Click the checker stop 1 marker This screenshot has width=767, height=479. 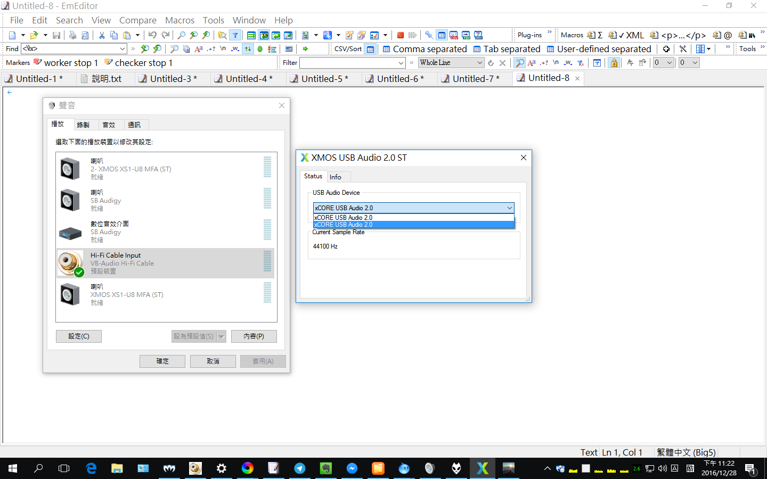(138, 63)
